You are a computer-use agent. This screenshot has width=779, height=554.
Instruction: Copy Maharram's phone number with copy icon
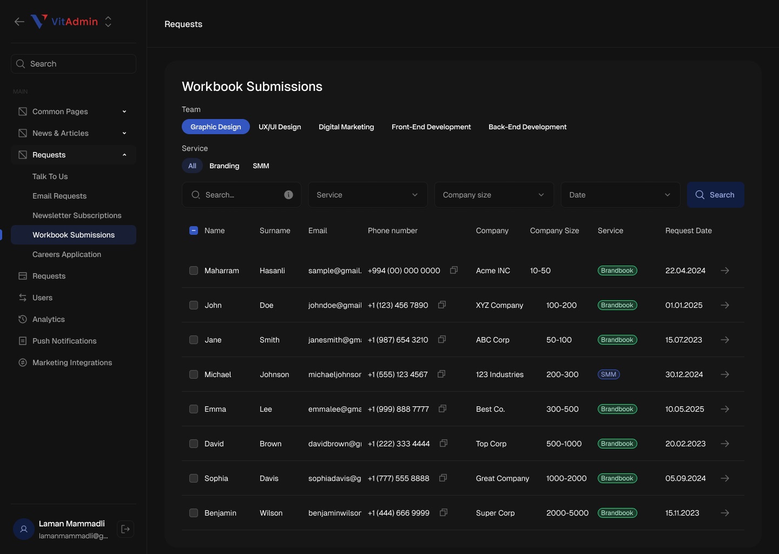[454, 270]
